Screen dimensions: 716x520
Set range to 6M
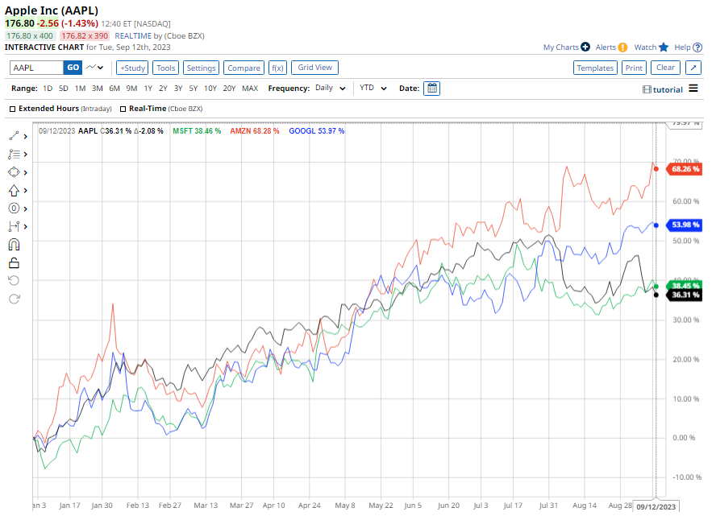click(114, 89)
